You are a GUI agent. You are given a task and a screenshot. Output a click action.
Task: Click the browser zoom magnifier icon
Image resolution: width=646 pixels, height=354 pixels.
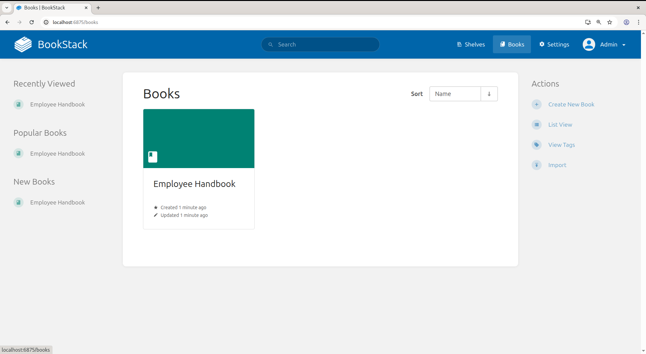tap(599, 22)
